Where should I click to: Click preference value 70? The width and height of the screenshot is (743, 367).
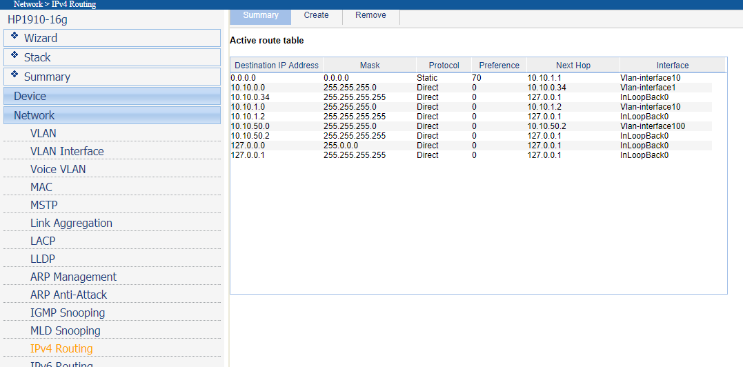(x=477, y=78)
